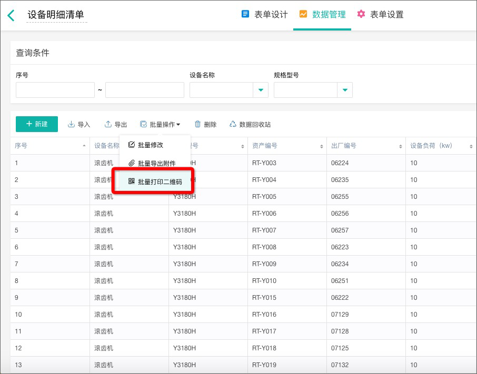
Task: Select 批量修改 from the menu
Action: [155, 145]
